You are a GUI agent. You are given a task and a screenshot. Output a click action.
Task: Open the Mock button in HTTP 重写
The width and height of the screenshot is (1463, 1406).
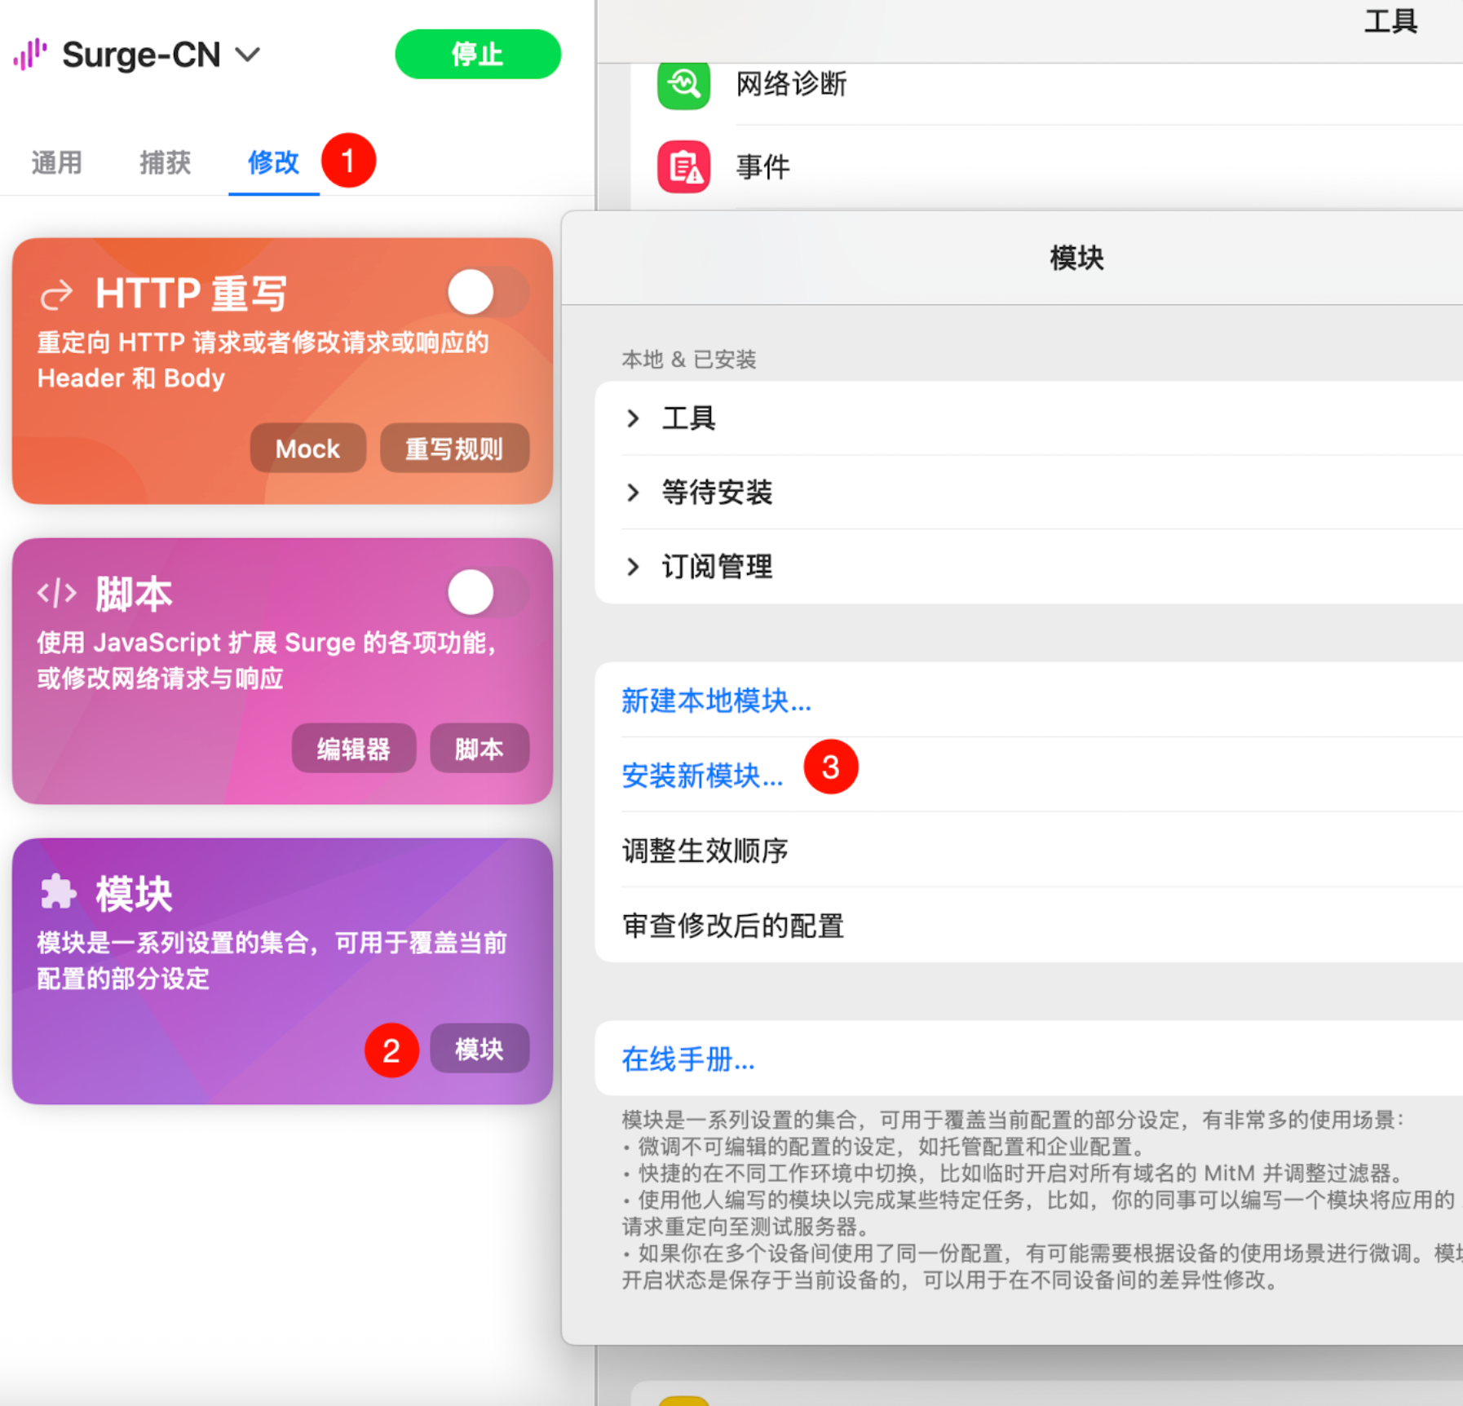click(x=307, y=449)
